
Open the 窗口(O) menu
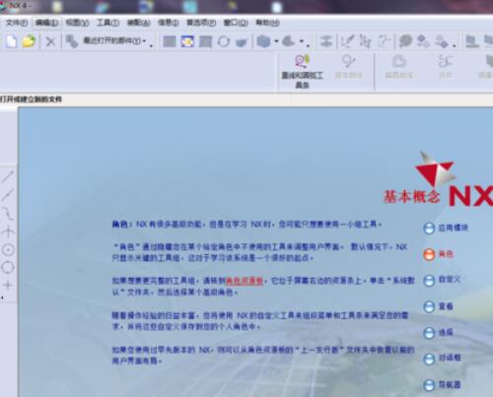tap(236, 23)
